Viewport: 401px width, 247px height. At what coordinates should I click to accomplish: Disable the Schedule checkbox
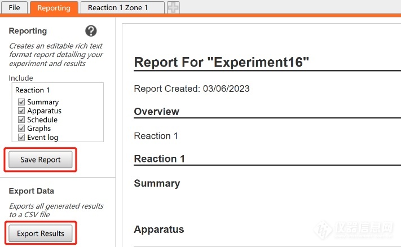tap(21, 120)
